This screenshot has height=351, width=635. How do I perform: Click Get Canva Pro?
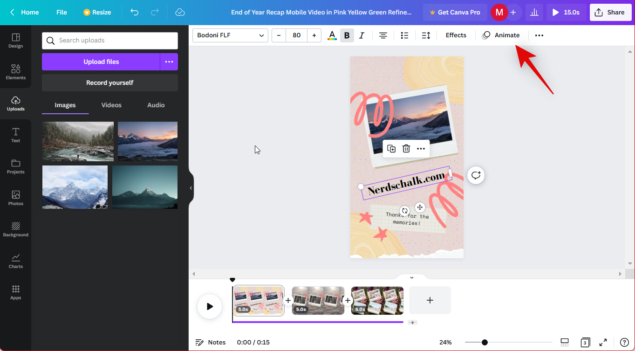click(455, 13)
